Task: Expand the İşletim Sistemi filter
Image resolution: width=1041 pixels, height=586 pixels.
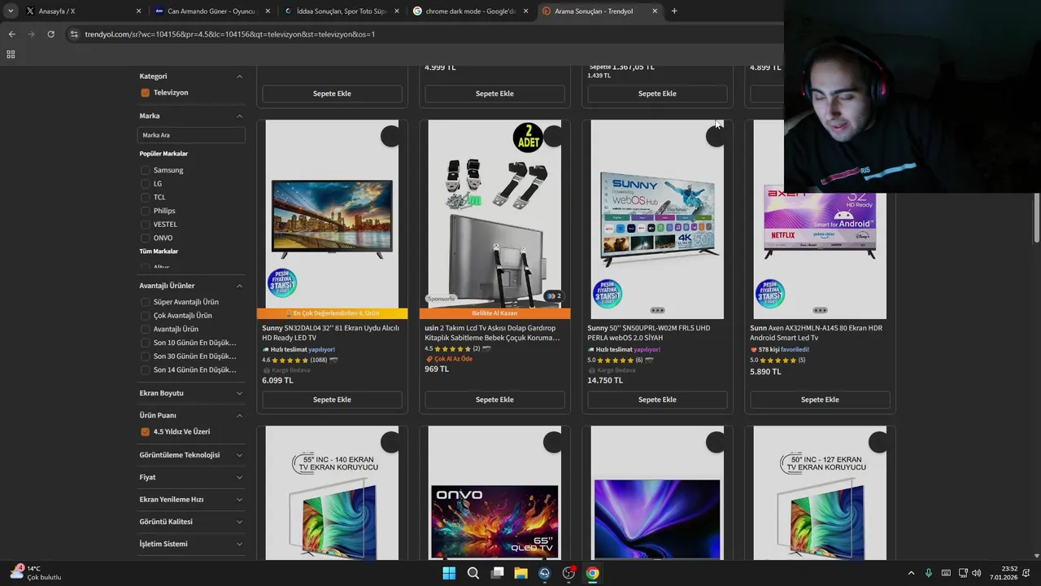Action: [239, 544]
